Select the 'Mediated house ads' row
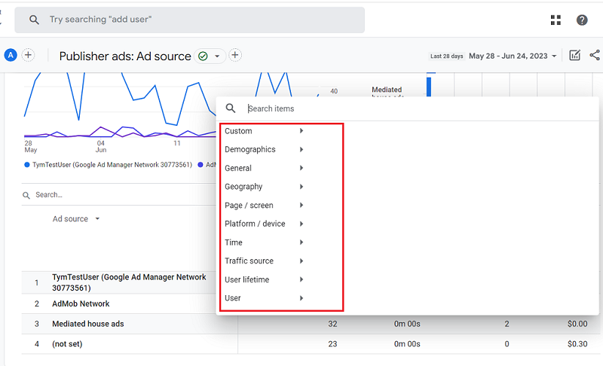603x366 pixels. [x=310, y=324]
